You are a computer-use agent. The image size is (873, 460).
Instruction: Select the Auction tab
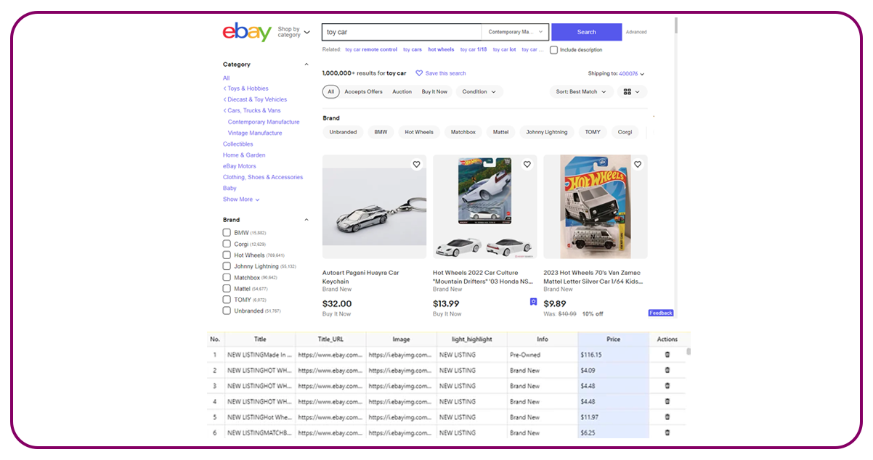pos(402,91)
